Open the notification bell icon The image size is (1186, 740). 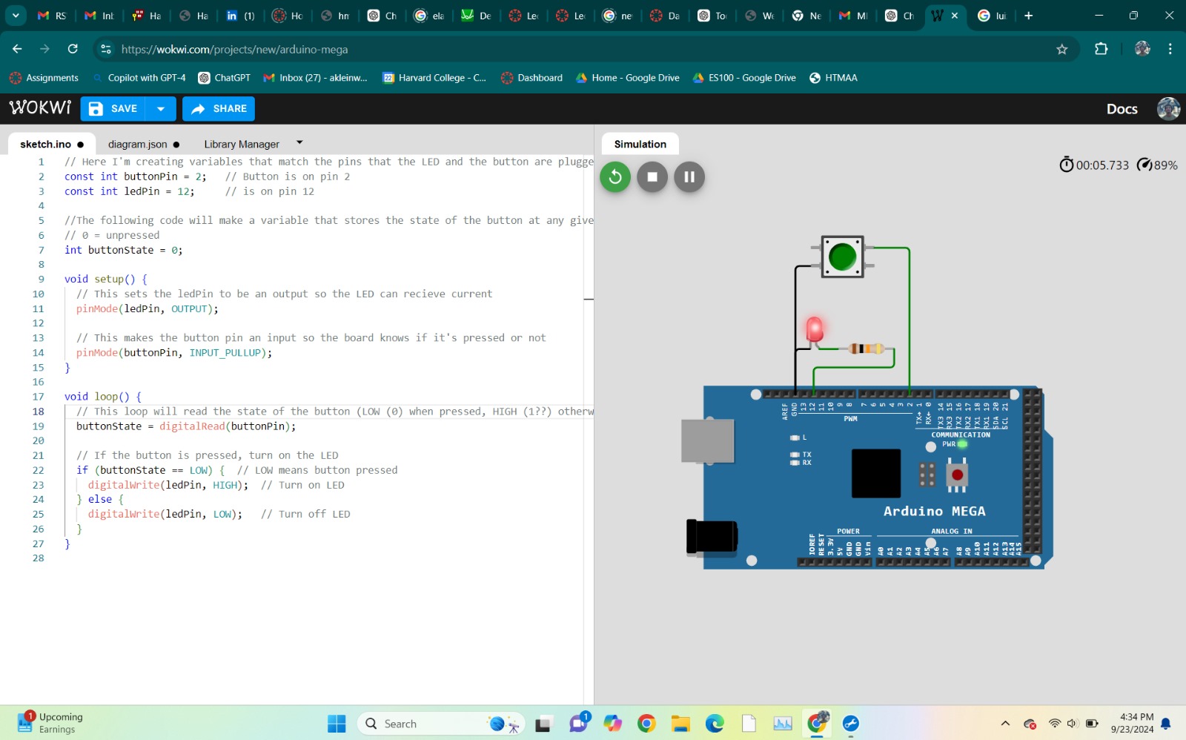pyautogui.click(x=1166, y=724)
